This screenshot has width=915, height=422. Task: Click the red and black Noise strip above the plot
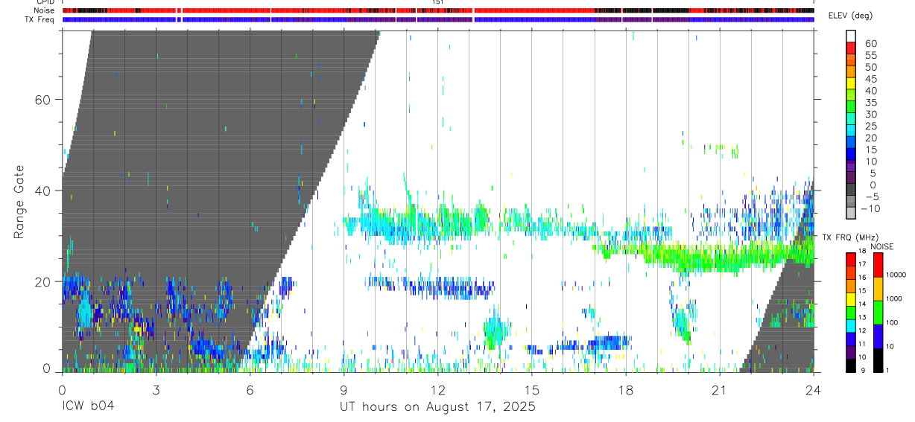438,10
